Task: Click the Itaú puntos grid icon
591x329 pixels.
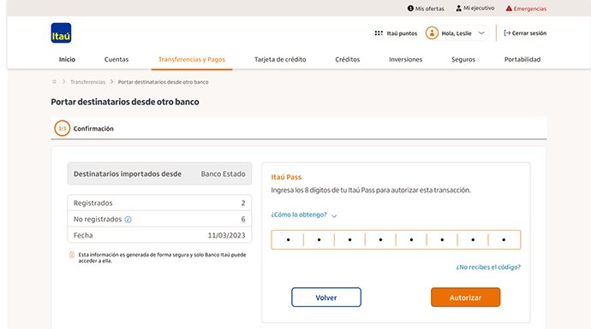Action: (379, 33)
